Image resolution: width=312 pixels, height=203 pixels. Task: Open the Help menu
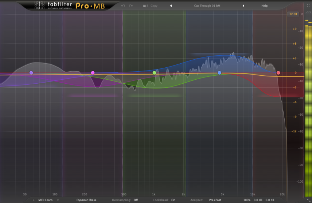[265, 6]
